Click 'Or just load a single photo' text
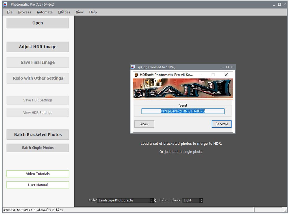Viewport: 289px width, 215px height. [181, 152]
